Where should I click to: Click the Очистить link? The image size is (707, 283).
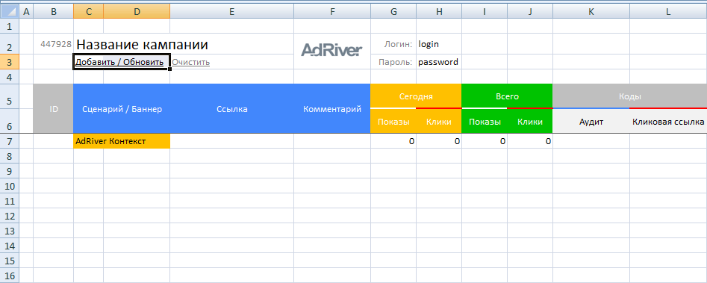(x=190, y=62)
